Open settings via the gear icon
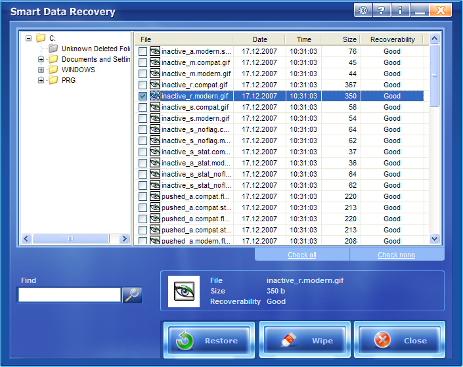 (363, 11)
